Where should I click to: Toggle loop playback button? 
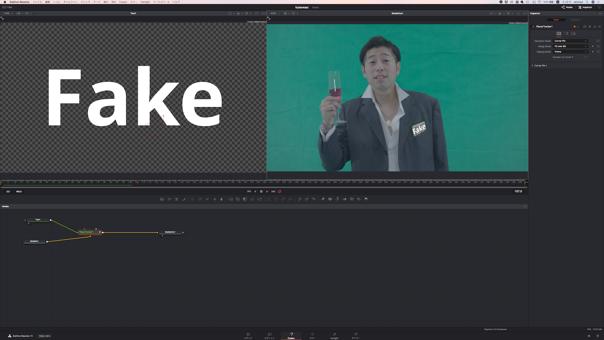(280, 191)
